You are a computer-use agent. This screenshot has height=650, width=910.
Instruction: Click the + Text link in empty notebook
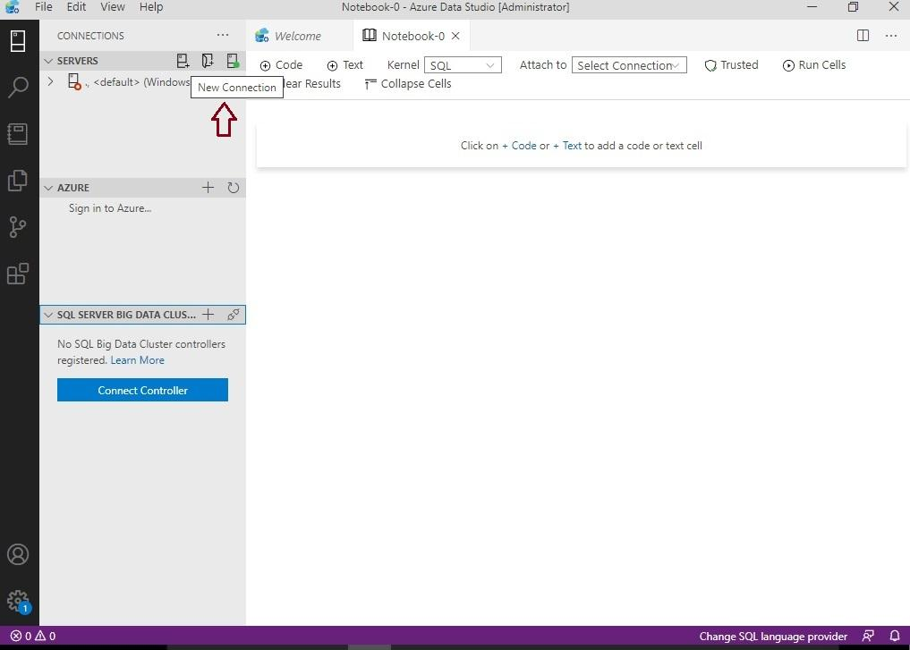click(567, 146)
